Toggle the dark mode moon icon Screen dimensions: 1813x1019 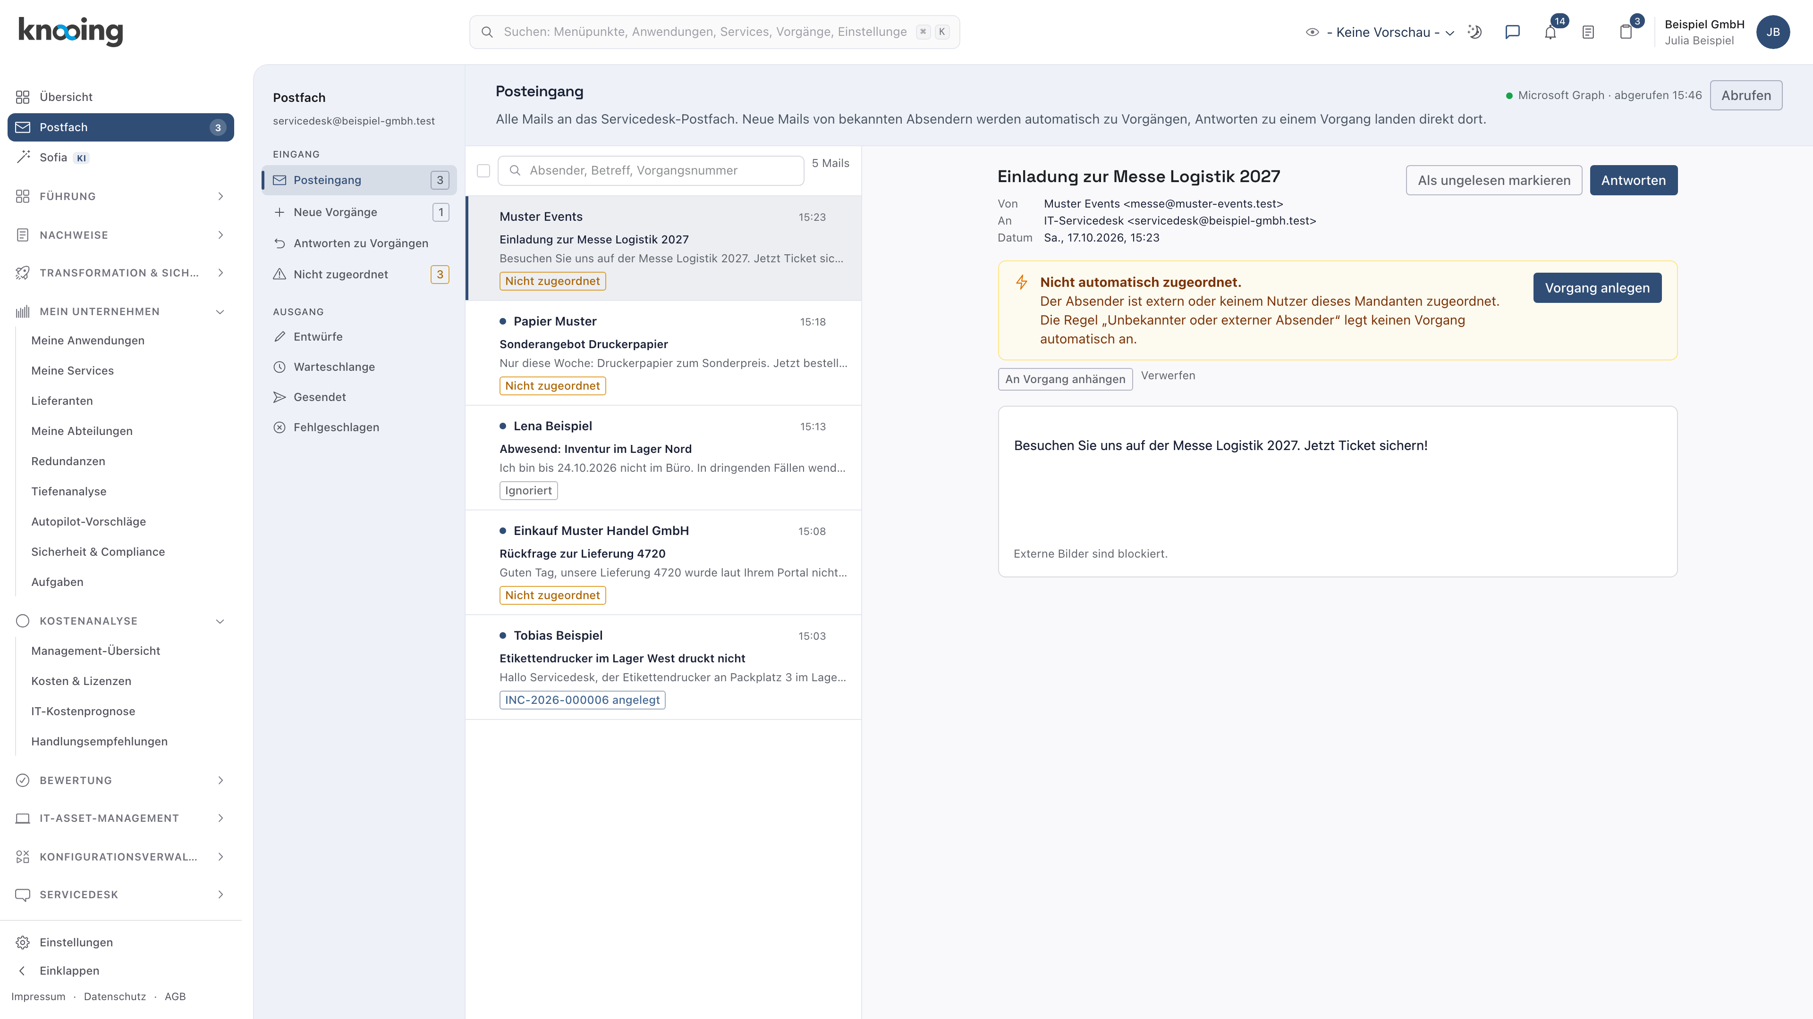pos(1474,33)
